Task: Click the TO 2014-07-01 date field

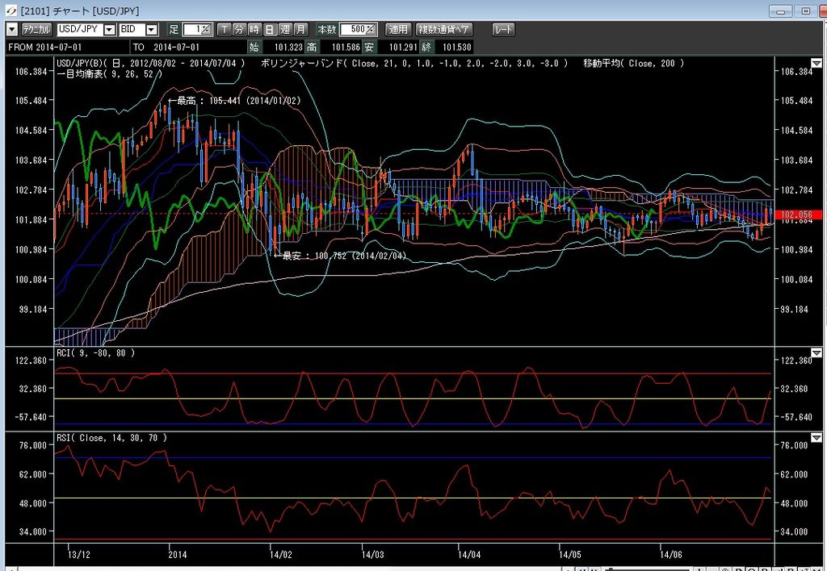Action: pyautogui.click(x=188, y=48)
